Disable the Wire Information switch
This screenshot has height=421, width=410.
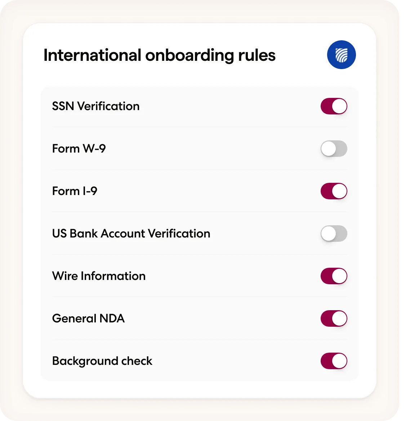click(x=334, y=276)
